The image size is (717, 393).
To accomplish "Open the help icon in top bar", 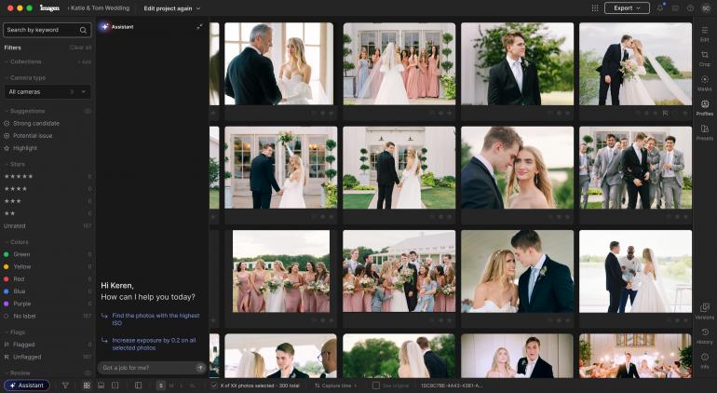I will tap(690, 8).
